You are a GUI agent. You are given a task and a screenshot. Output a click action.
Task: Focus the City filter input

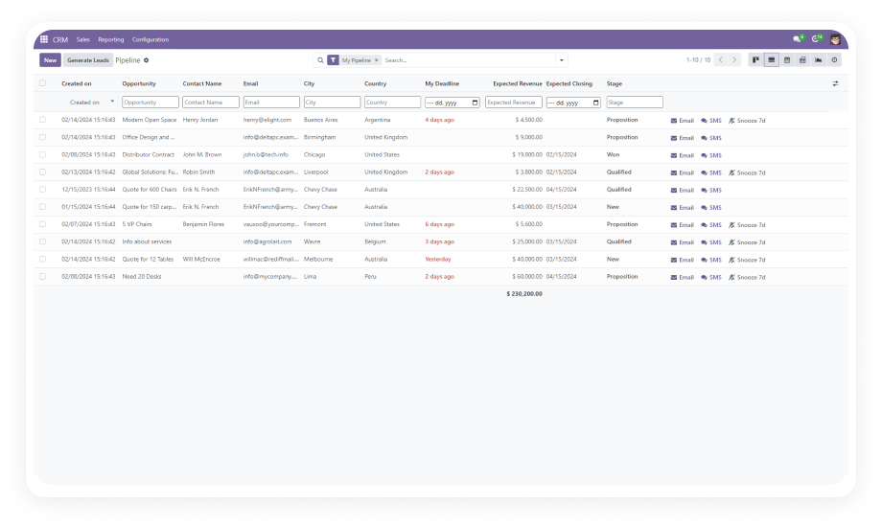(x=332, y=103)
